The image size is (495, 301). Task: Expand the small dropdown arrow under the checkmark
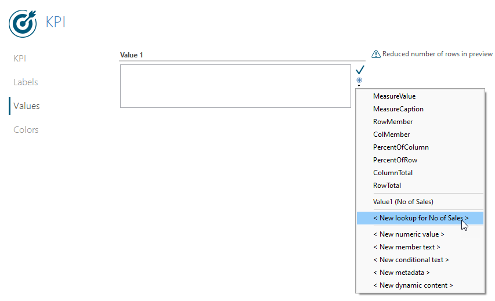tap(359, 85)
